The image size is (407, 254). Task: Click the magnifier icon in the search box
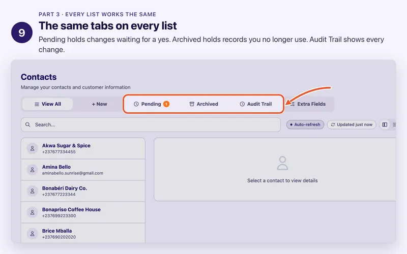click(28, 124)
